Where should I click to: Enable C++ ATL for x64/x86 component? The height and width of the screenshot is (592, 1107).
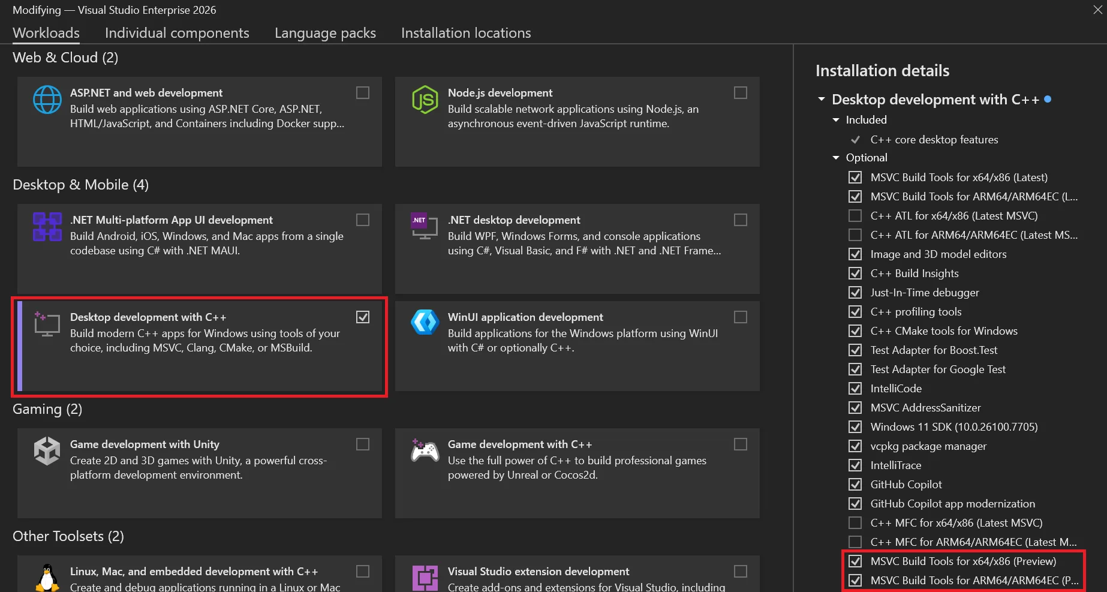pos(855,215)
